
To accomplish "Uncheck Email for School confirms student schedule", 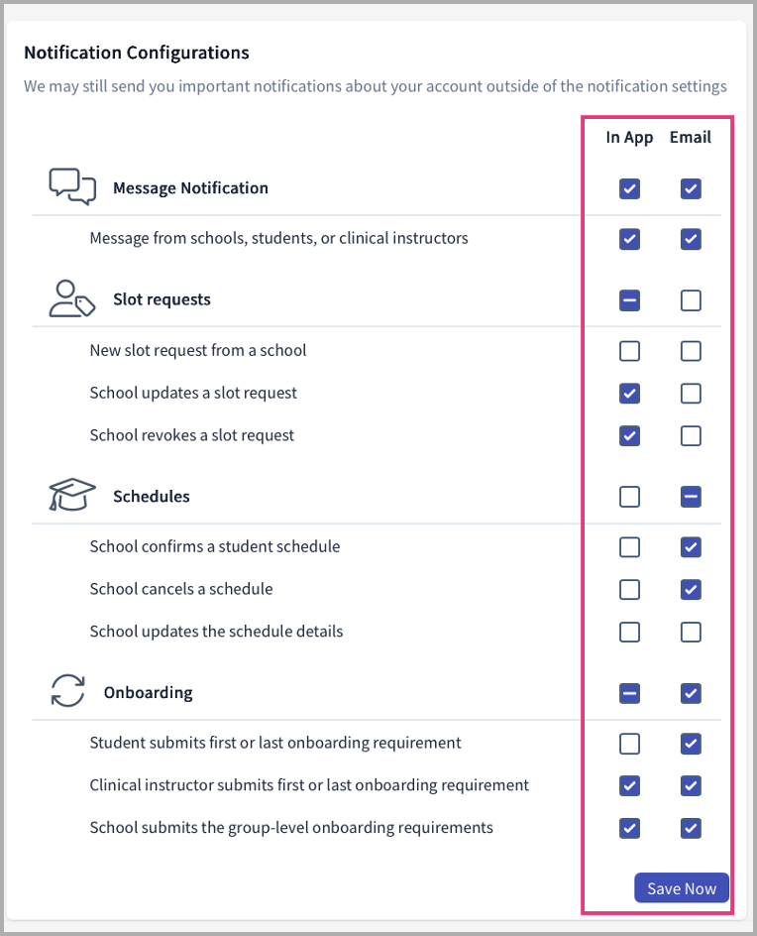I will pos(691,547).
